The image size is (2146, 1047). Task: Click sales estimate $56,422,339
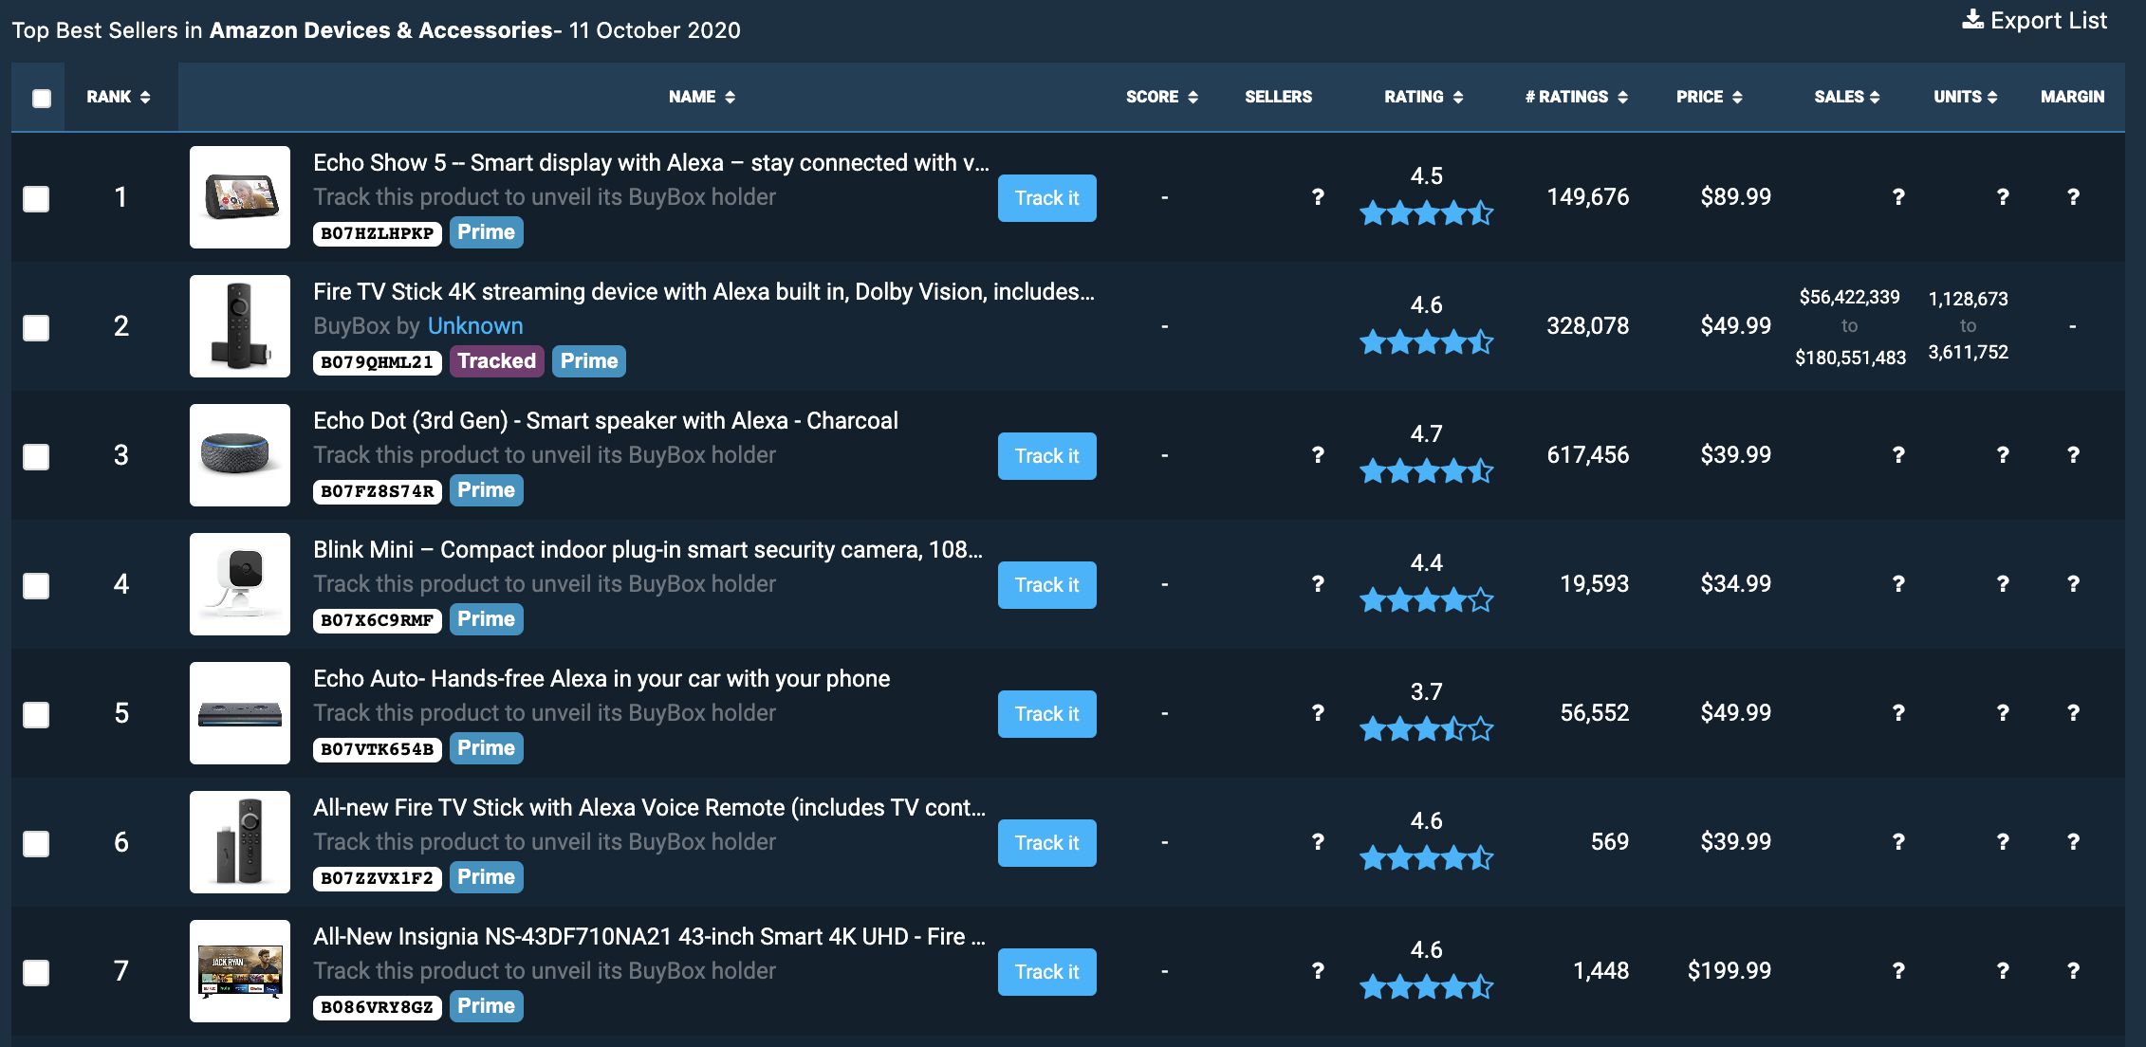coord(1850,297)
